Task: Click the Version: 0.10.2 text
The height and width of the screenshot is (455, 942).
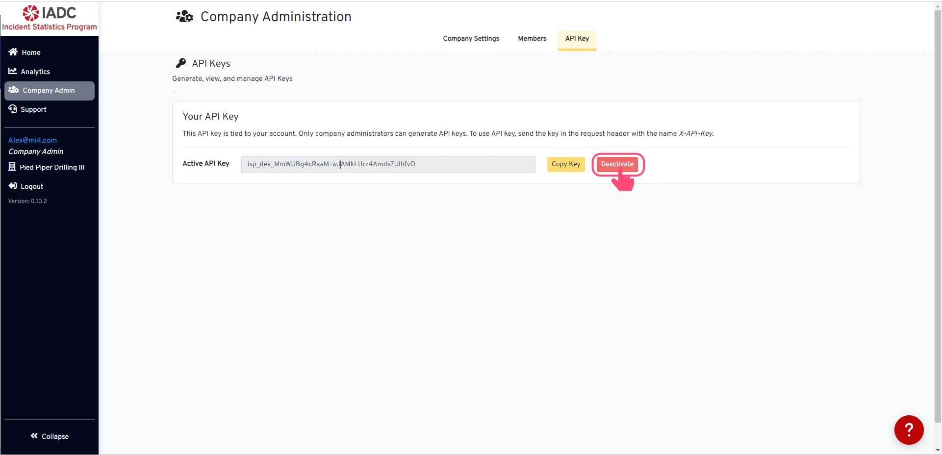Action: coord(27,201)
